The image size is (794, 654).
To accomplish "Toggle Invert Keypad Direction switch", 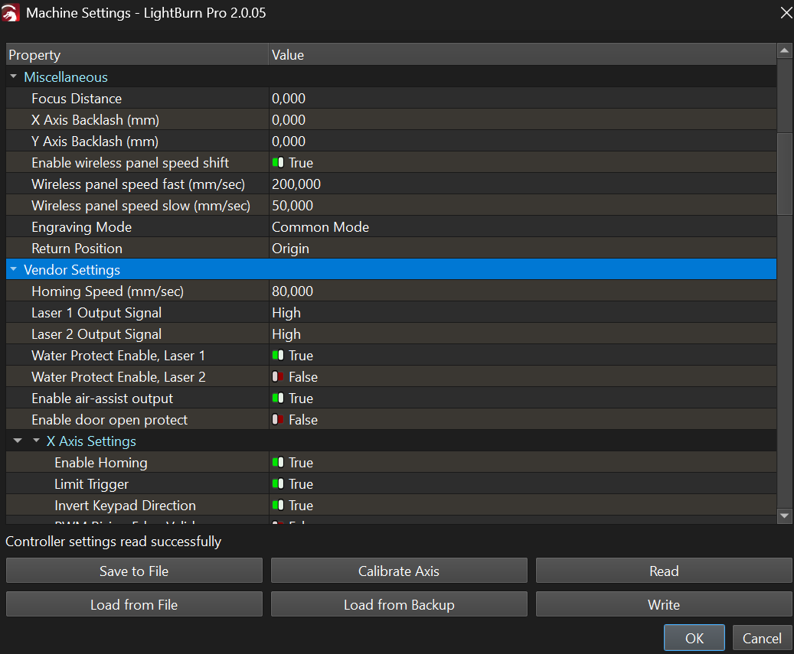I will click(278, 506).
